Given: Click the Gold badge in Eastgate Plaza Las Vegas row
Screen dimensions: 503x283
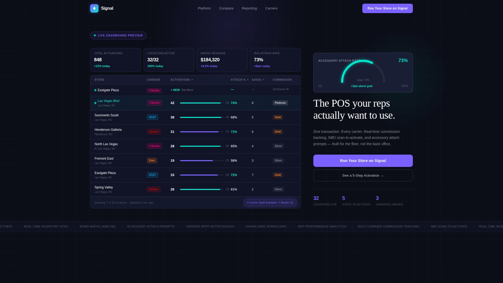Looking at the screenshot, I should click(x=278, y=175).
